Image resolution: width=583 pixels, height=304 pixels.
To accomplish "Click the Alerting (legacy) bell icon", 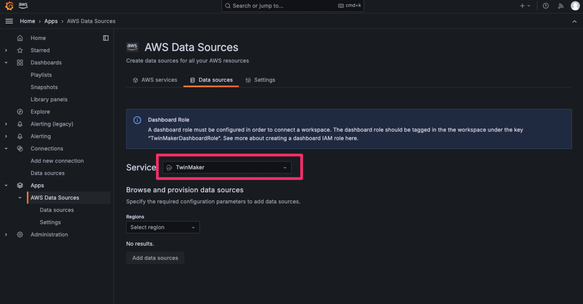I will click(x=20, y=124).
